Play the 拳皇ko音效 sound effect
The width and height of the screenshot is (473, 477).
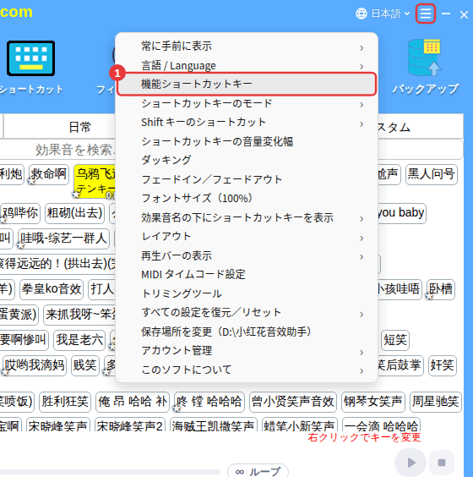pos(52,289)
